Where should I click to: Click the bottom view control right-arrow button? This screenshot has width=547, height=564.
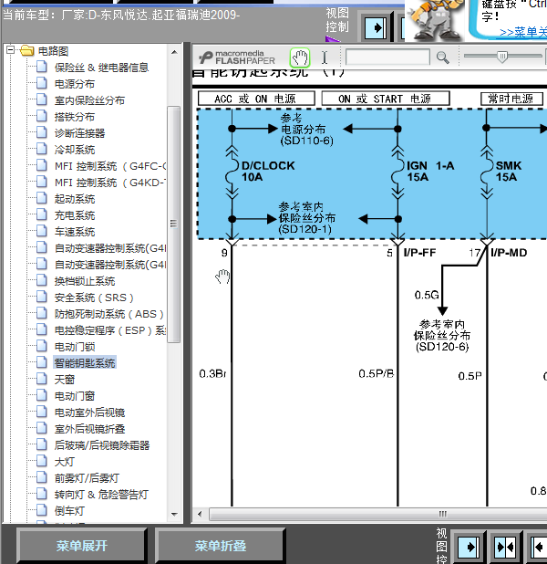click(469, 547)
